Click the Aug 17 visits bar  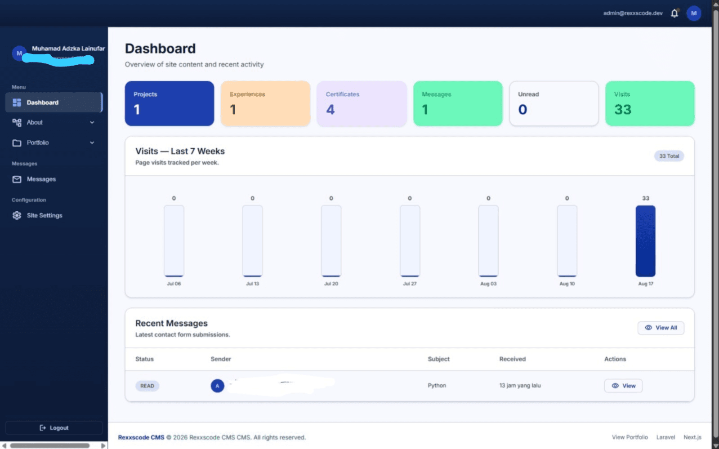645,241
